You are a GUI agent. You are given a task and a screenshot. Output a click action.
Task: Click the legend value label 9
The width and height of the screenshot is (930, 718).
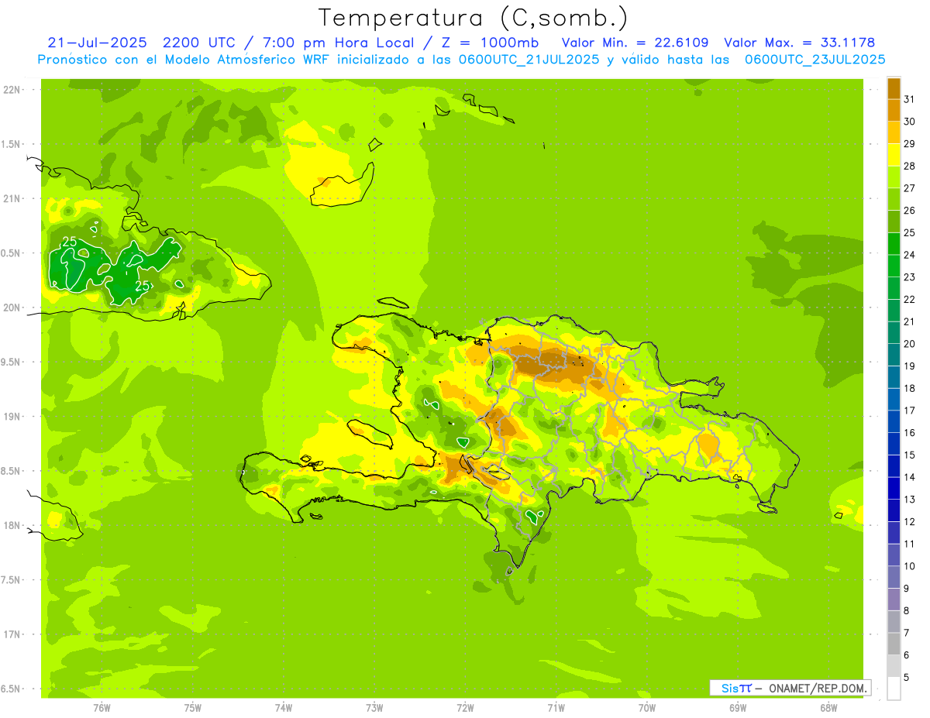click(x=906, y=589)
